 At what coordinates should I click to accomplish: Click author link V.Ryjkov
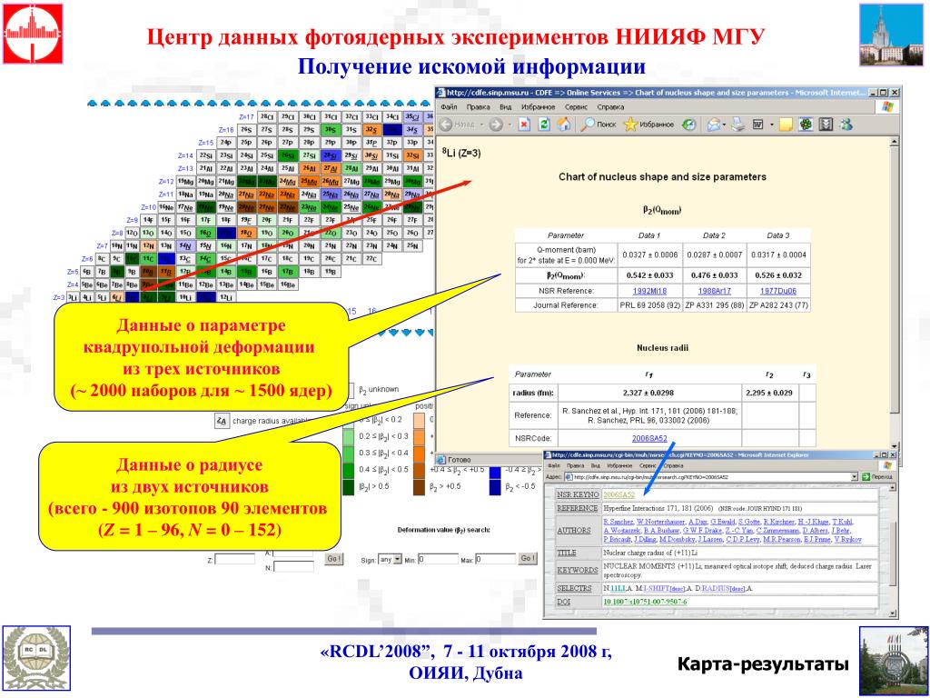847,540
